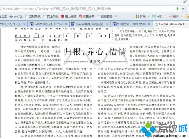The height and width of the screenshot is (139, 189).
Task: Click the win7之家 bookmark favicon
Action: coord(11,17)
